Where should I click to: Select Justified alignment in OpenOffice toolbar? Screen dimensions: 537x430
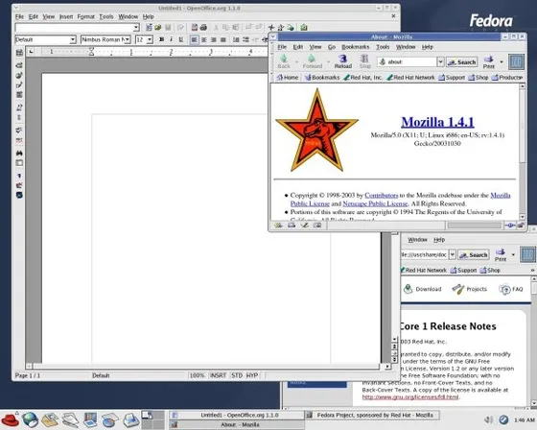222,39
